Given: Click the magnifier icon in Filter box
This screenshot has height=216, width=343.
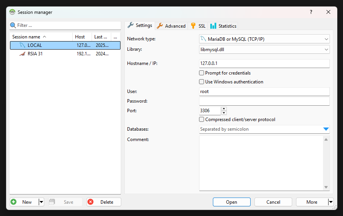Looking at the screenshot, I should [x=13, y=25].
